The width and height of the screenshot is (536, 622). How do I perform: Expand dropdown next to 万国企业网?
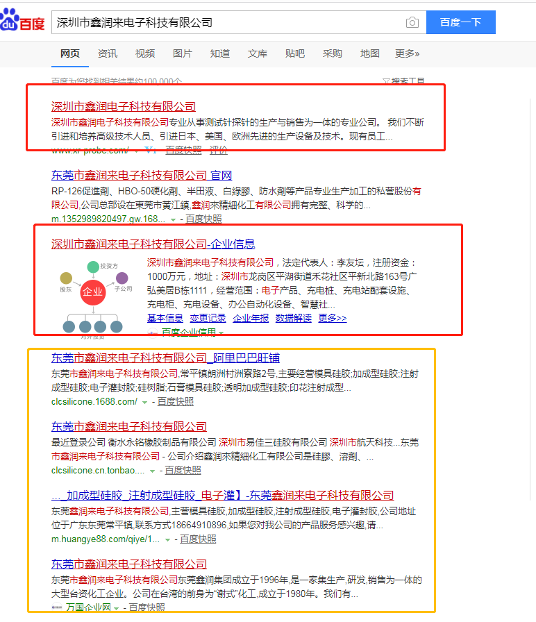pos(116,608)
